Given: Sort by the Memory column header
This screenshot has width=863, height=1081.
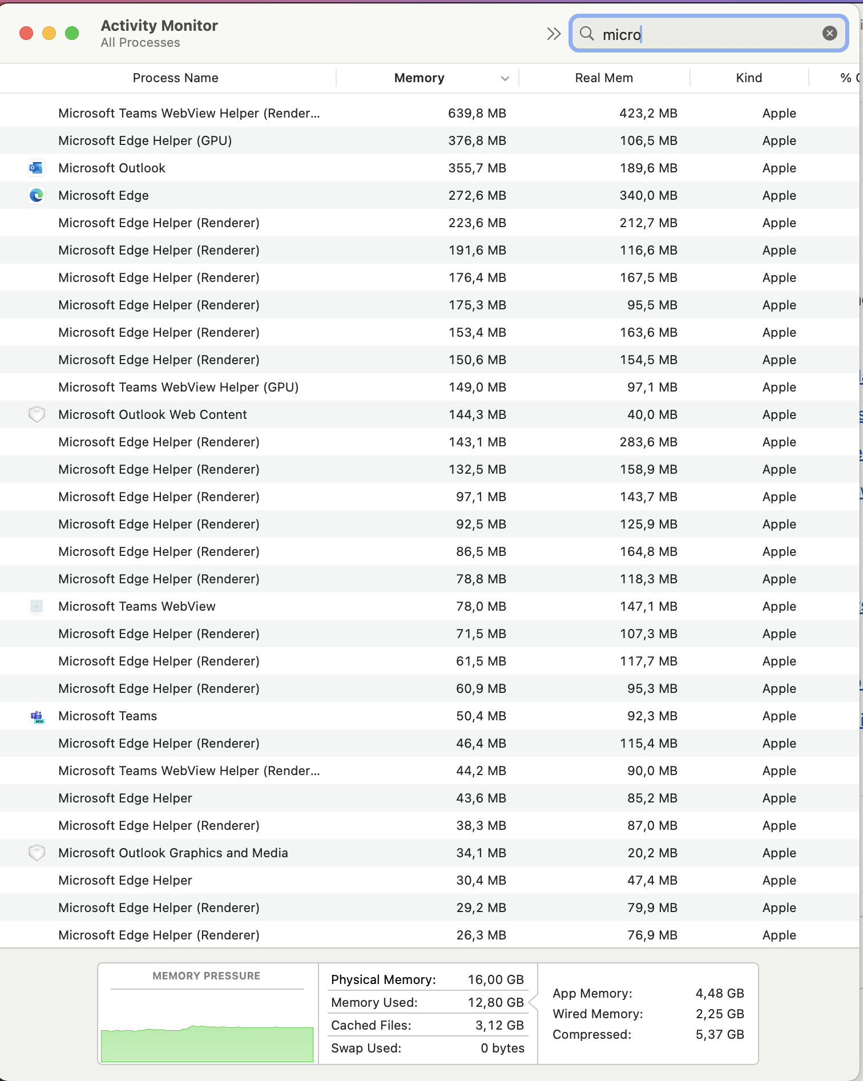Looking at the screenshot, I should click(419, 78).
